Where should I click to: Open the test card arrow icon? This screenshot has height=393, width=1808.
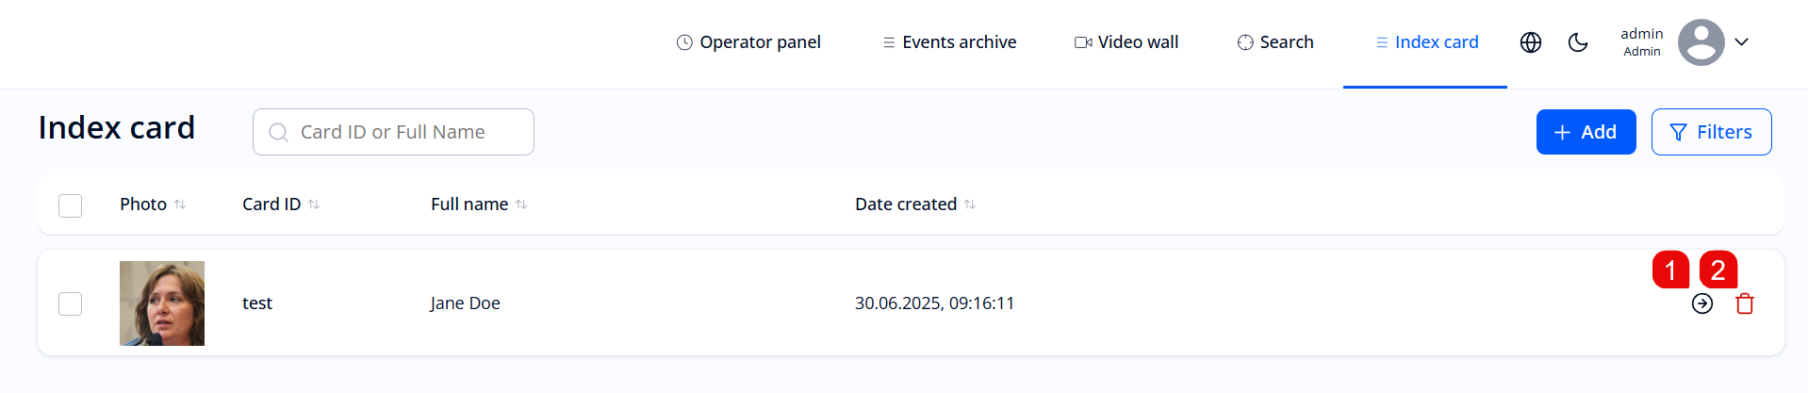click(x=1701, y=303)
